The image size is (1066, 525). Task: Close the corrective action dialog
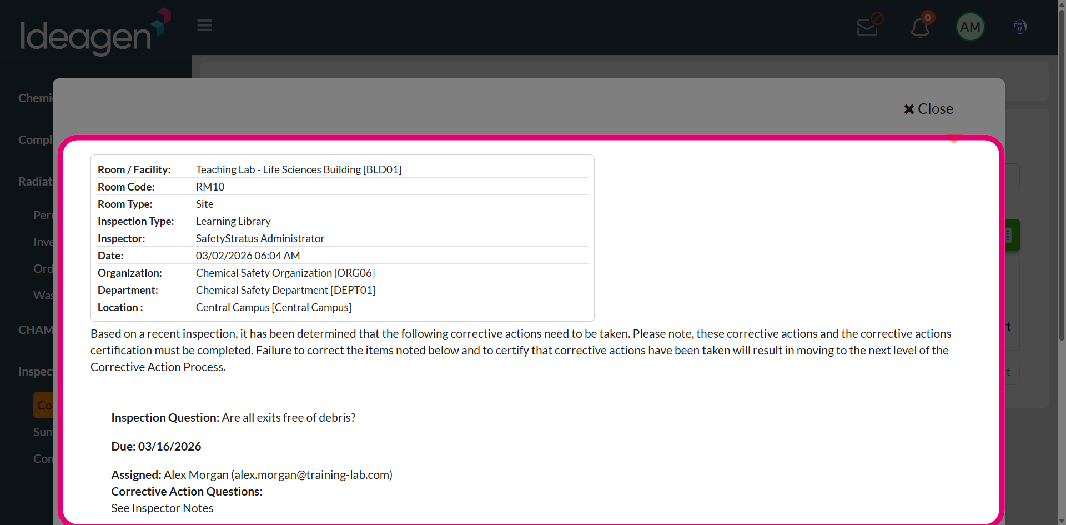coord(928,109)
